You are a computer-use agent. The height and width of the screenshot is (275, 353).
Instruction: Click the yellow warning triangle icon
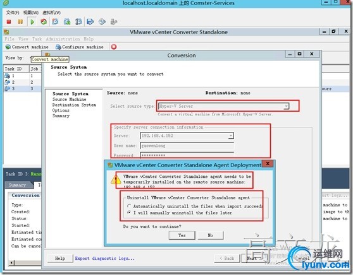tap(116, 180)
